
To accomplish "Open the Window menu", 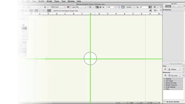I will [x=71, y=1].
